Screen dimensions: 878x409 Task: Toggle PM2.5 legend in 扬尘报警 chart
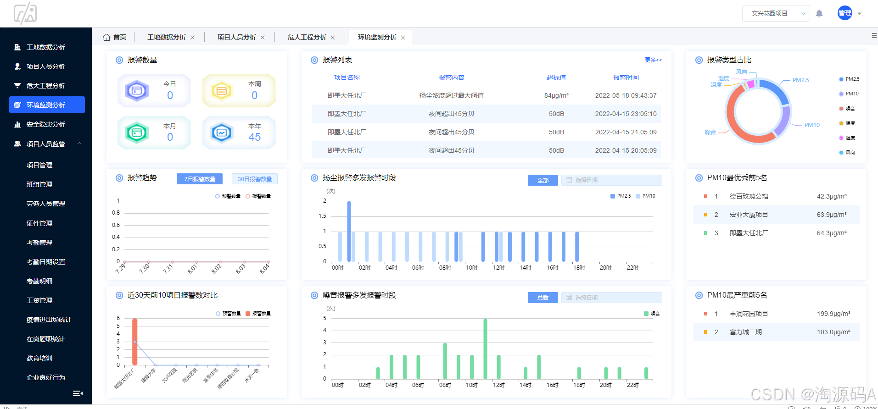tap(621, 196)
